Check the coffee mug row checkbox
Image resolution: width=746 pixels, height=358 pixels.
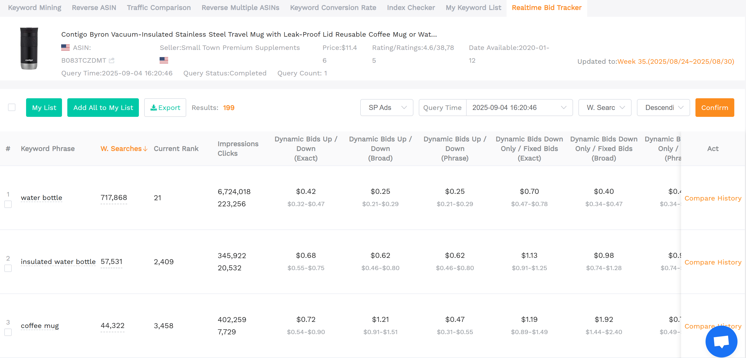click(x=8, y=332)
